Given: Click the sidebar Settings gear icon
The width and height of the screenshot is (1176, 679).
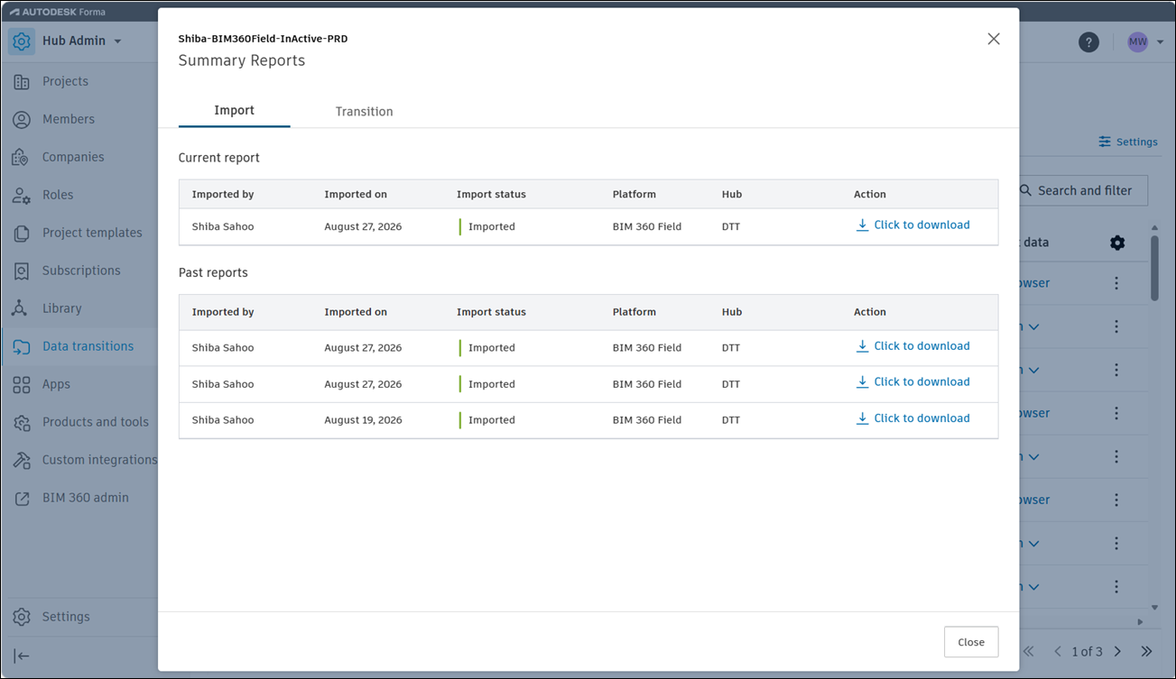Looking at the screenshot, I should [22, 617].
